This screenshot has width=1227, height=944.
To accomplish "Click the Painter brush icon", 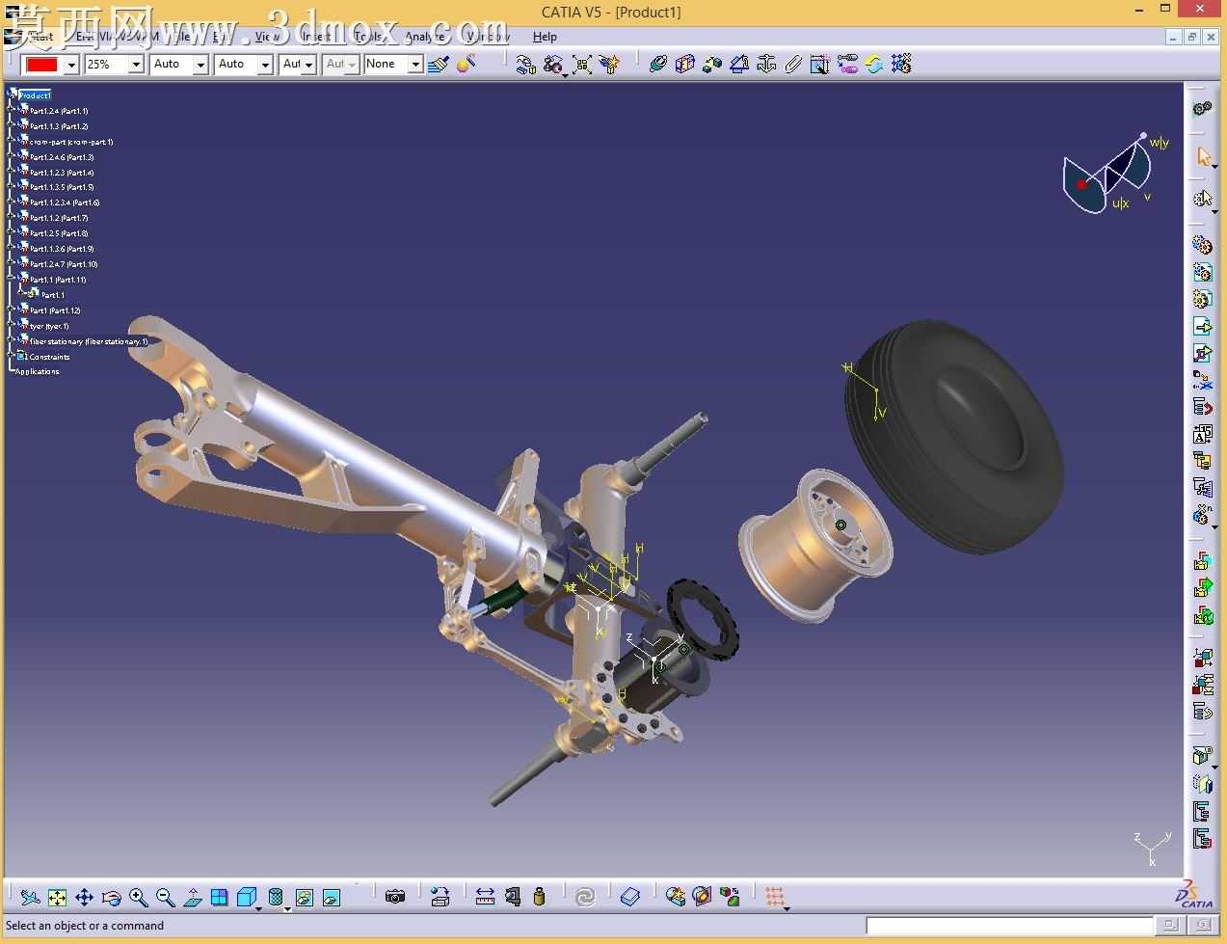I will 439,65.
